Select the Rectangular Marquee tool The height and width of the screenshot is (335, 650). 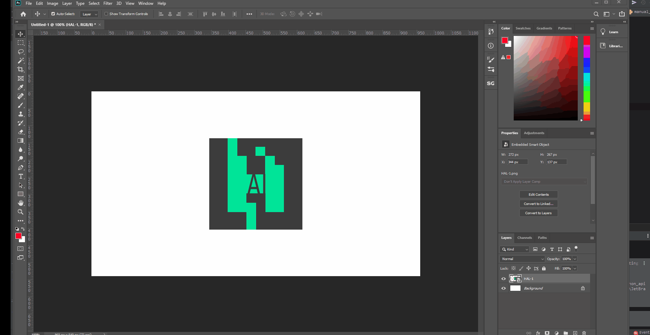pos(21,43)
